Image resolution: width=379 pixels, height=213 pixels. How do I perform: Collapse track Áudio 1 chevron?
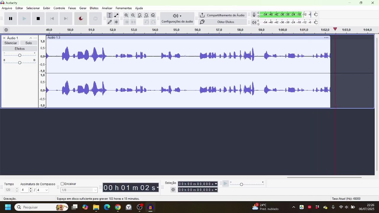coord(31,38)
